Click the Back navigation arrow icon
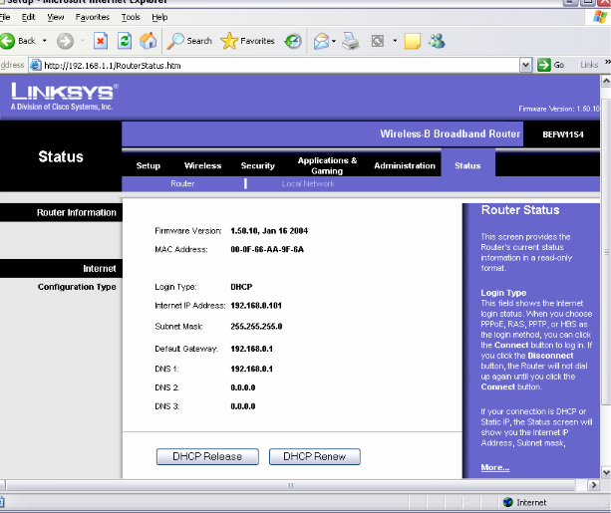The width and height of the screenshot is (611, 513). click(9, 41)
